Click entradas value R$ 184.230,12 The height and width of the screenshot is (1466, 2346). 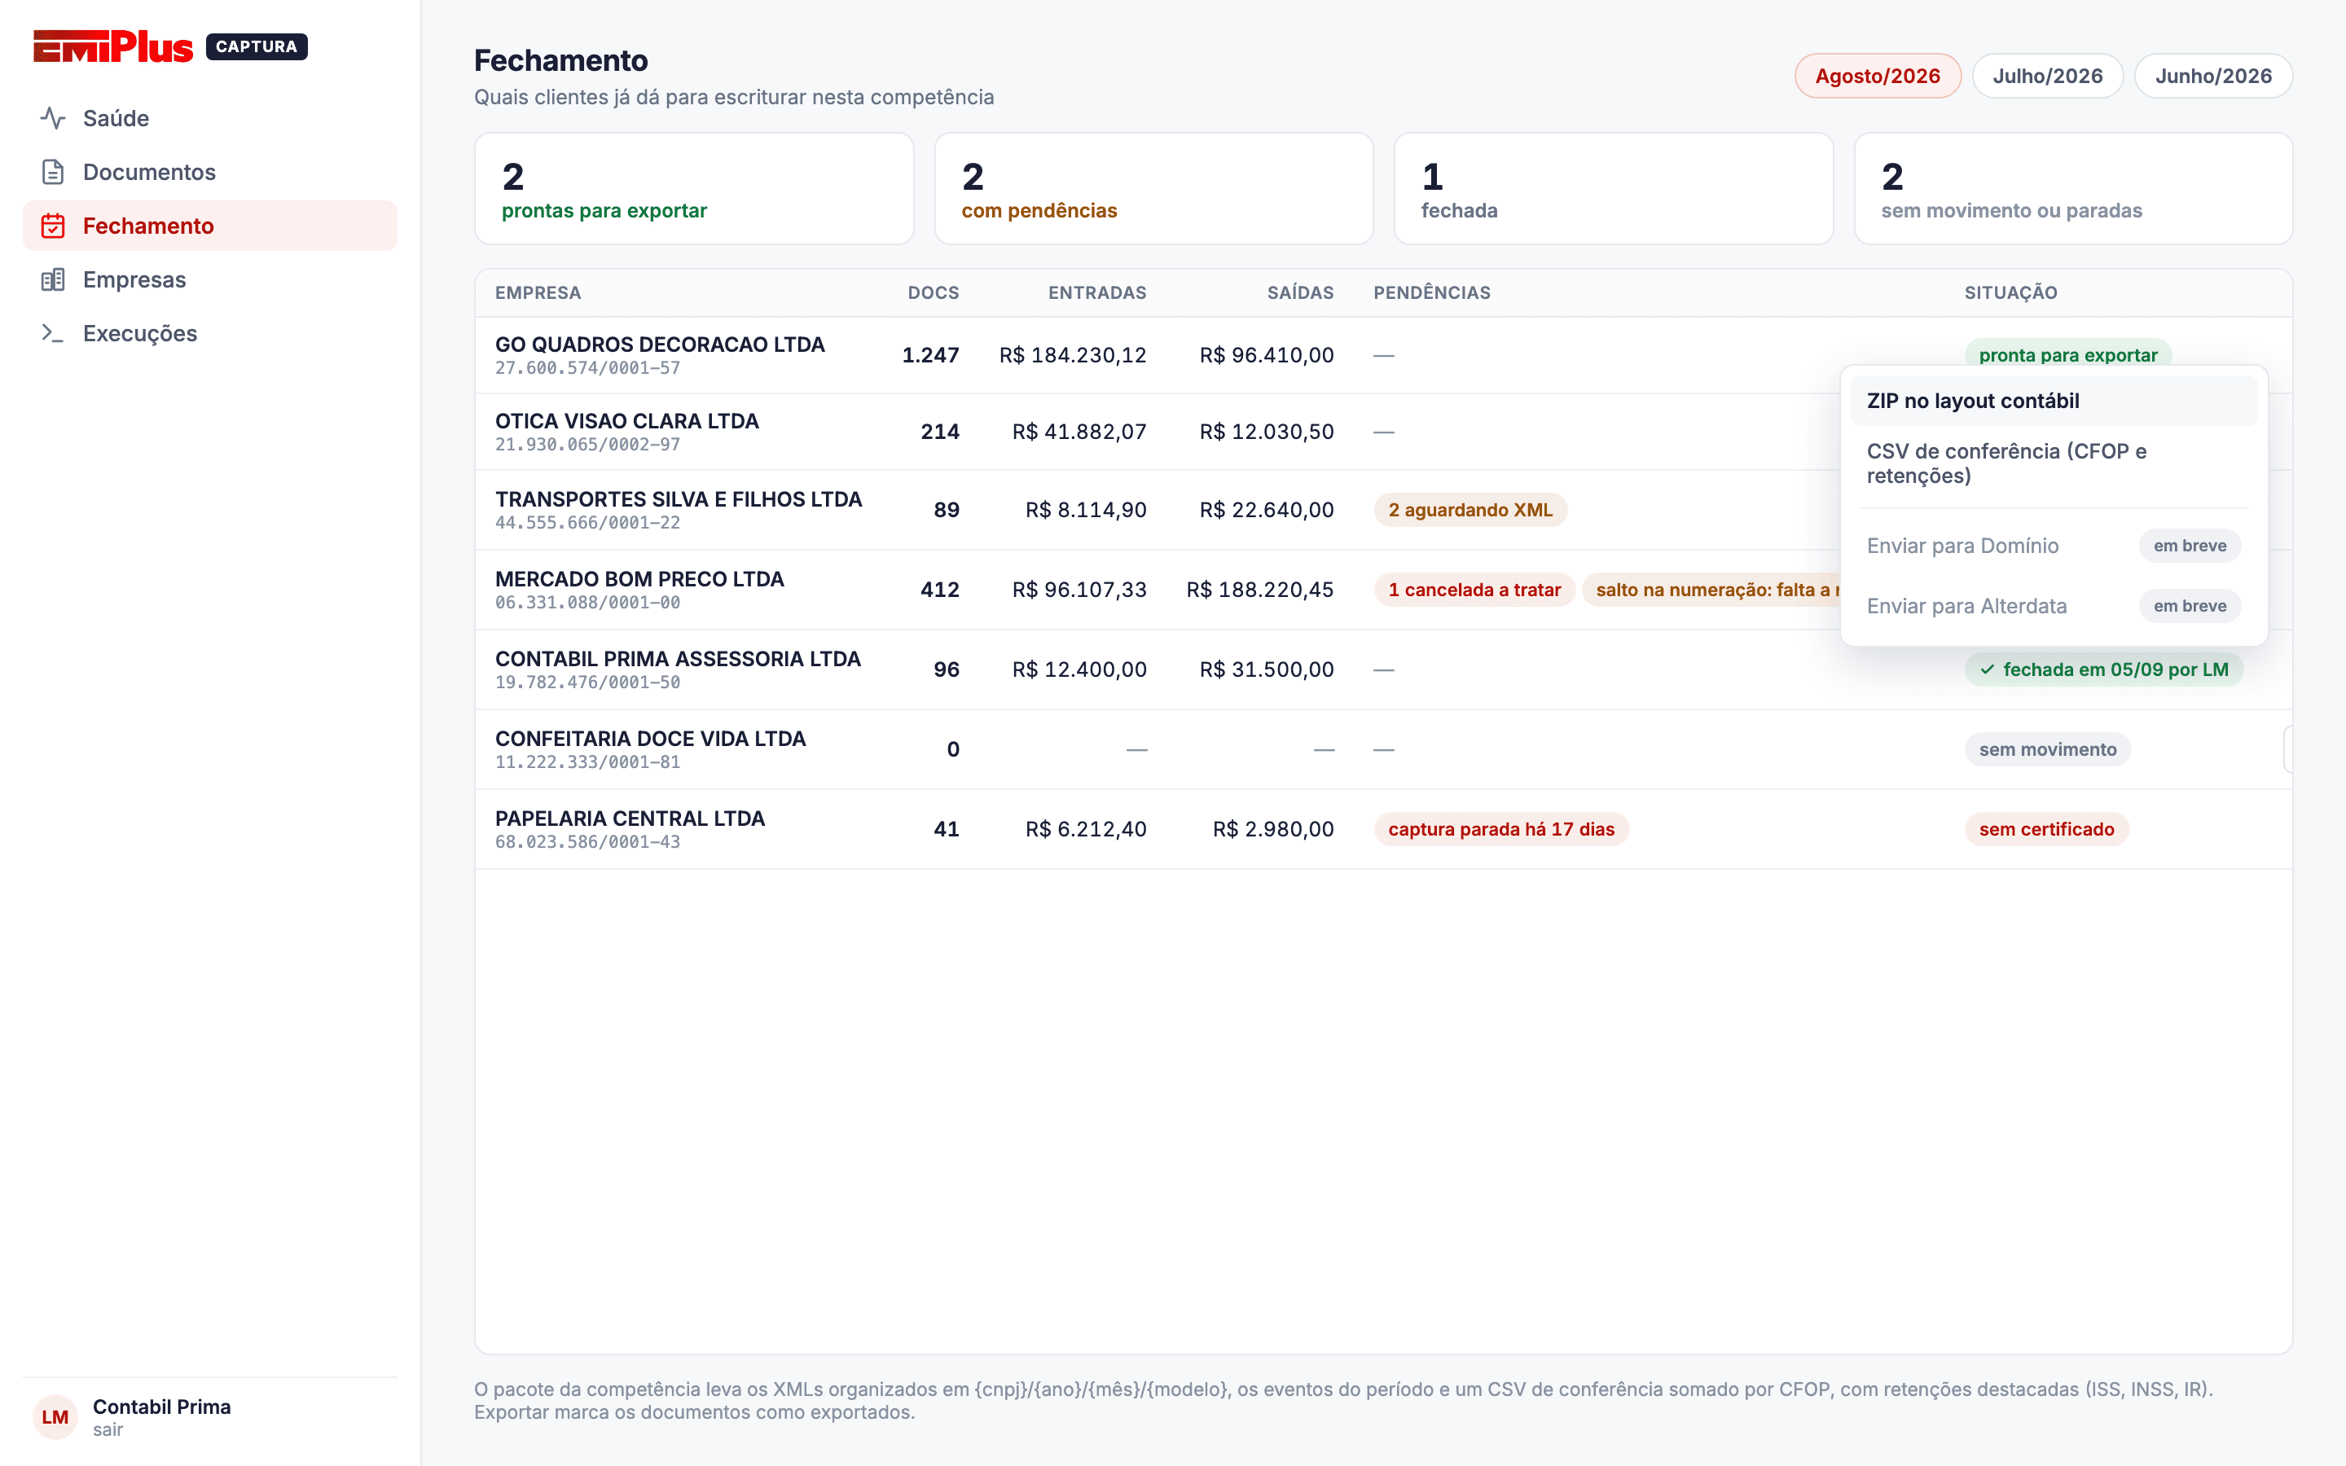[1072, 355]
